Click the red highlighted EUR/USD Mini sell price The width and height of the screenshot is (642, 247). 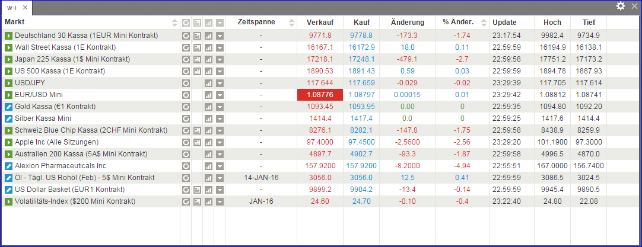coord(320,95)
